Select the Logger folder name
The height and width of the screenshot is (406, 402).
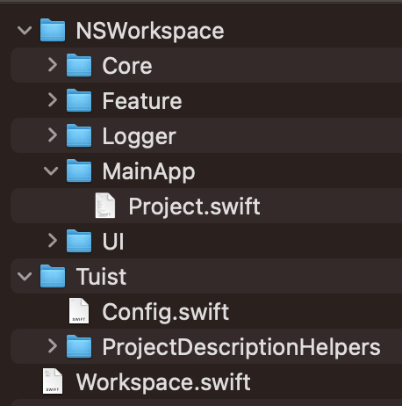pyautogui.click(x=140, y=137)
